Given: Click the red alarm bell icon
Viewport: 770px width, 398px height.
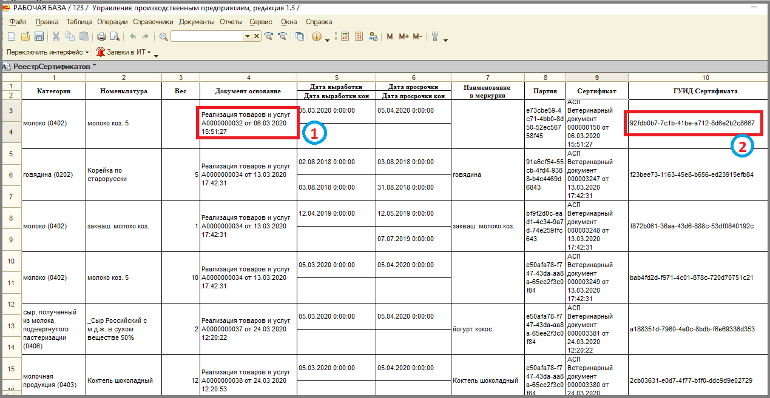Looking at the screenshot, I should (100, 52).
